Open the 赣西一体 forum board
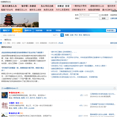 pos(14,103)
